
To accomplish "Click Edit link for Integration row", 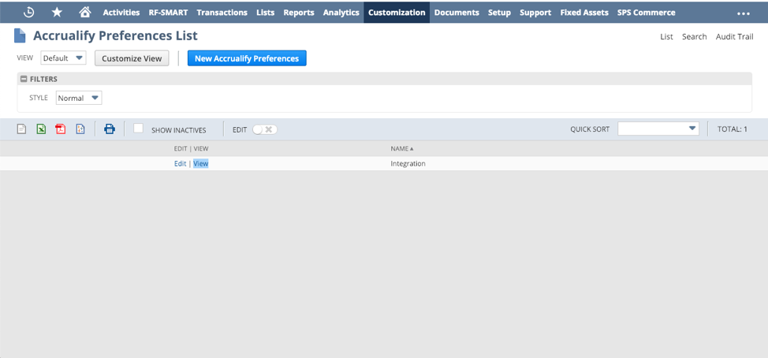I will click(180, 163).
